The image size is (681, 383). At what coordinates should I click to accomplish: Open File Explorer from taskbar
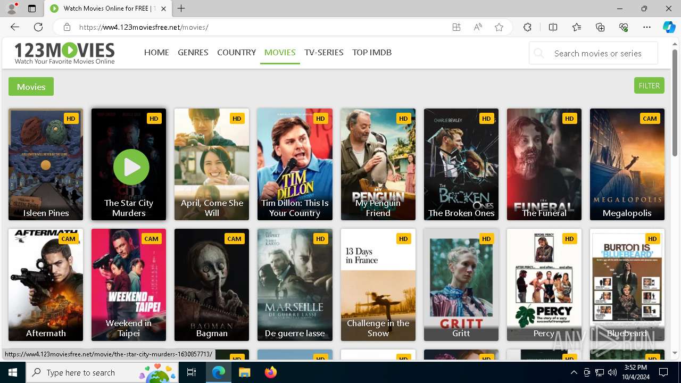click(244, 372)
